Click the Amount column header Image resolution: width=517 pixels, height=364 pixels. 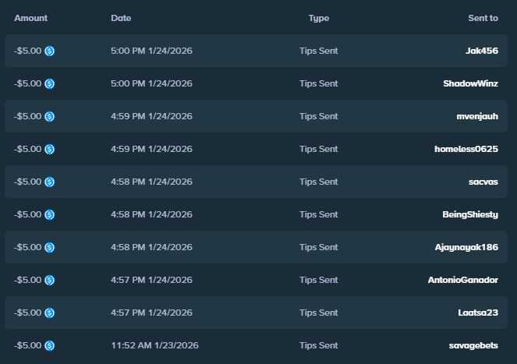point(30,18)
